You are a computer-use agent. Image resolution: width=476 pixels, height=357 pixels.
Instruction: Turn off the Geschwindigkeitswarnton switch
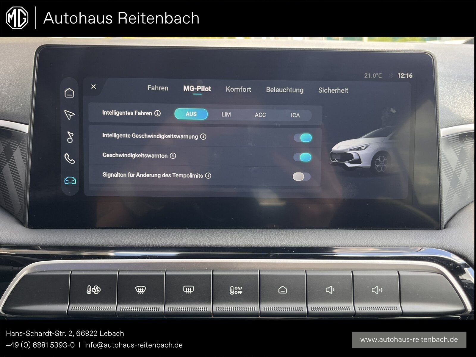pyautogui.click(x=302, y=157)
